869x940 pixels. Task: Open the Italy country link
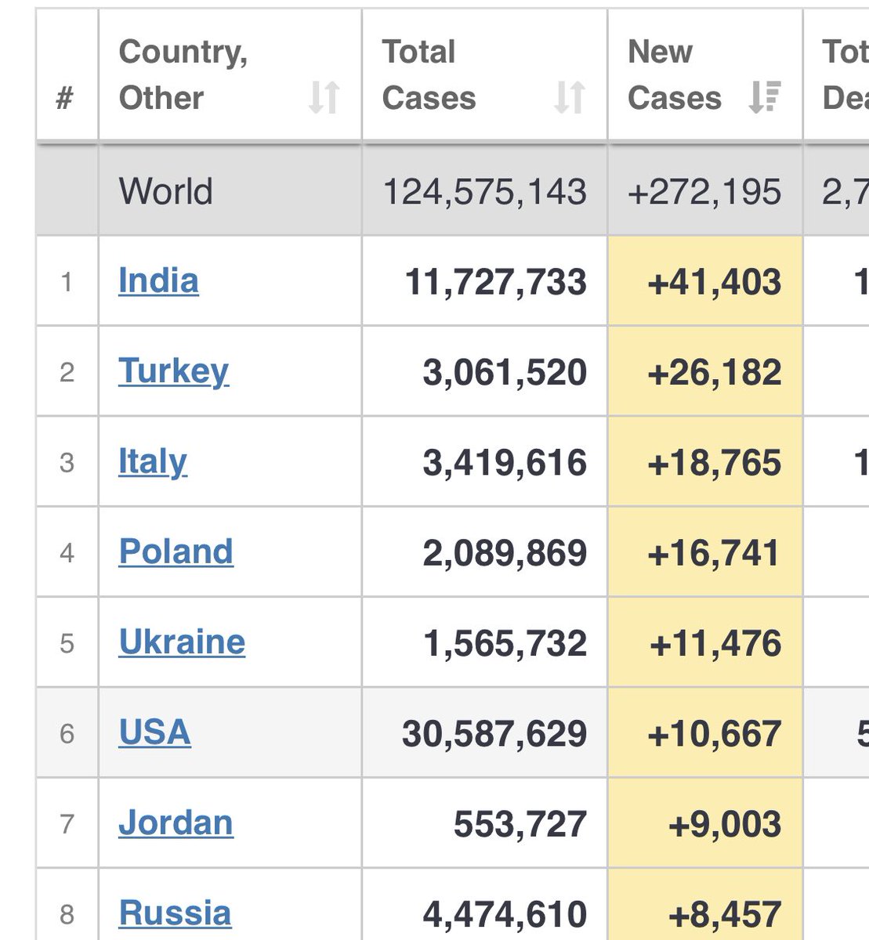tap(153, 462)
